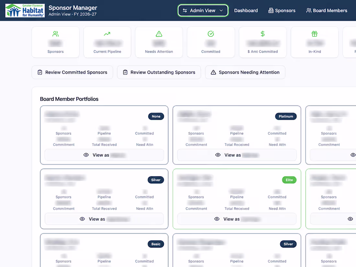Click the dollar sign Amt Committed icon

[x=263, y=34]
